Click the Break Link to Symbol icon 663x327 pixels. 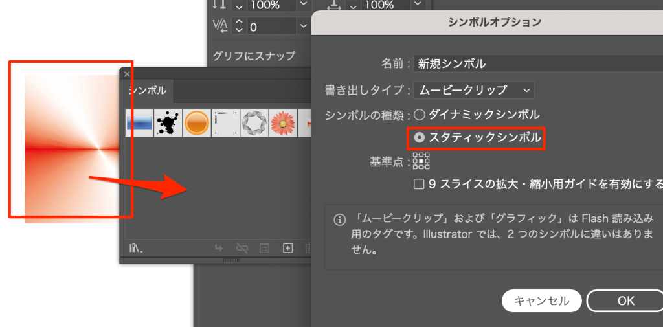click(242, 247)
